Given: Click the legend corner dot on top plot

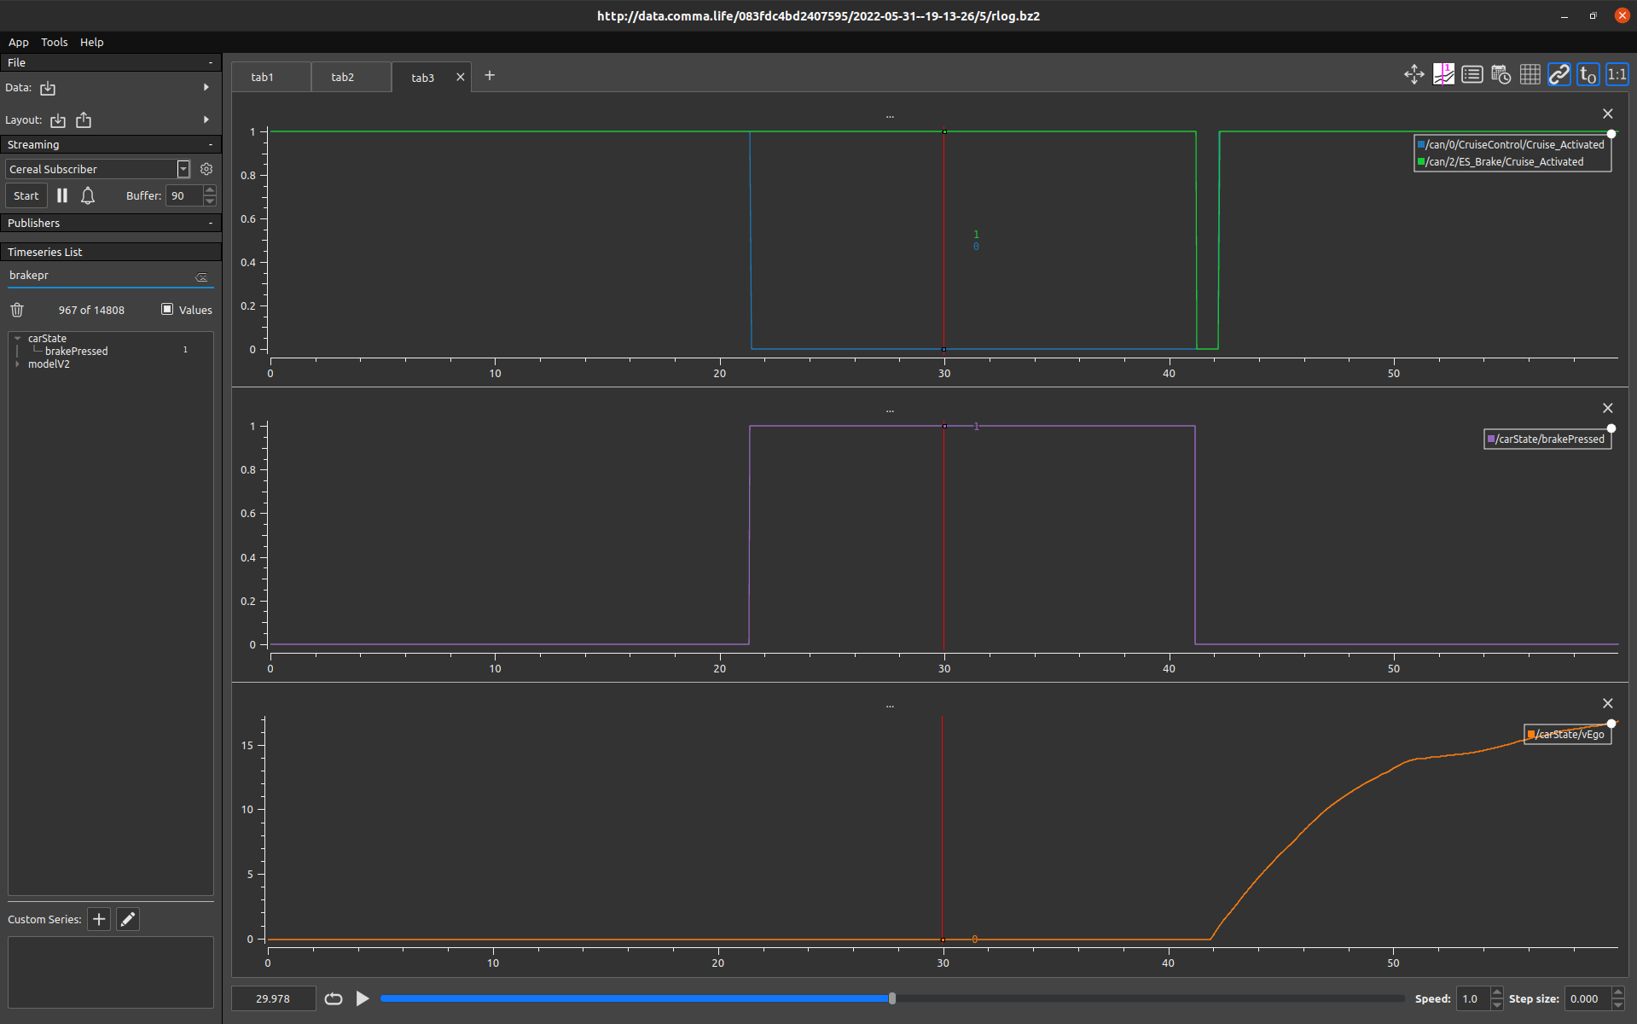Looking at the screenshot, I should click(x=1611, y=134).
